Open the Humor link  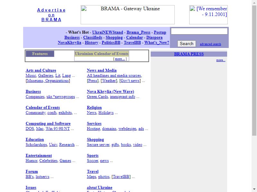pos(31,161)
